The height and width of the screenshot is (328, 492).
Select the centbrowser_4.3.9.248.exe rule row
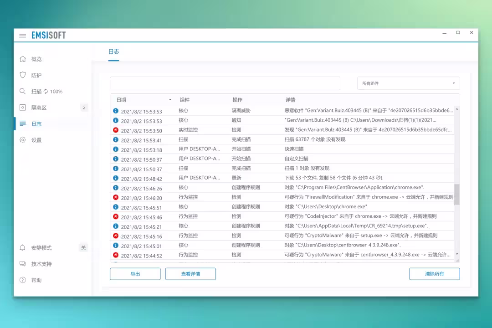[x=282, y=246]
